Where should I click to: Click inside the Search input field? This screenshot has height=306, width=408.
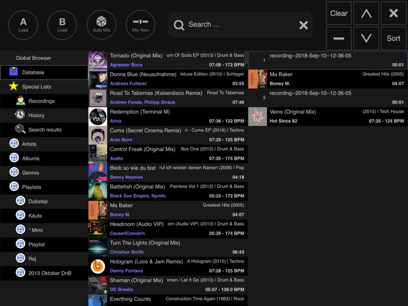pos(235,24)
